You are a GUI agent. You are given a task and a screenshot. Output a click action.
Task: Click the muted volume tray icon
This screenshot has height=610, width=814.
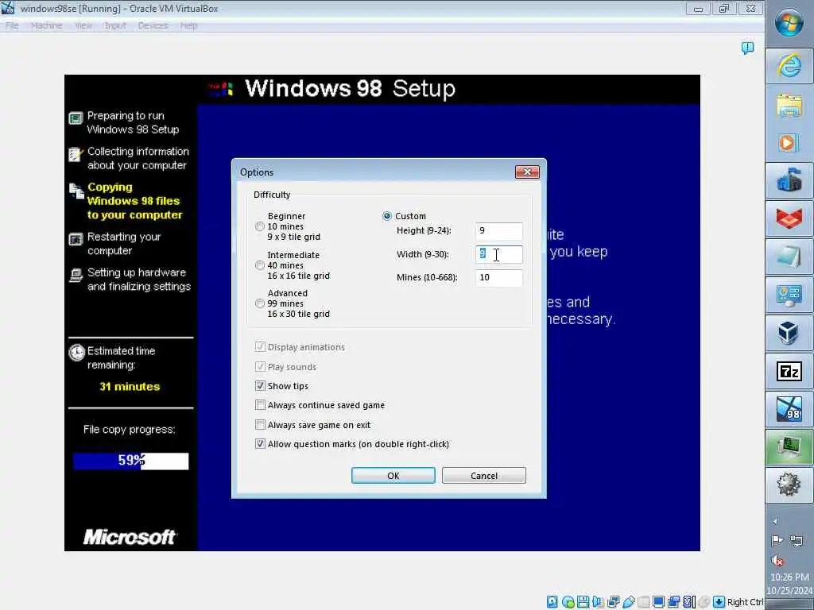point(777,560)
